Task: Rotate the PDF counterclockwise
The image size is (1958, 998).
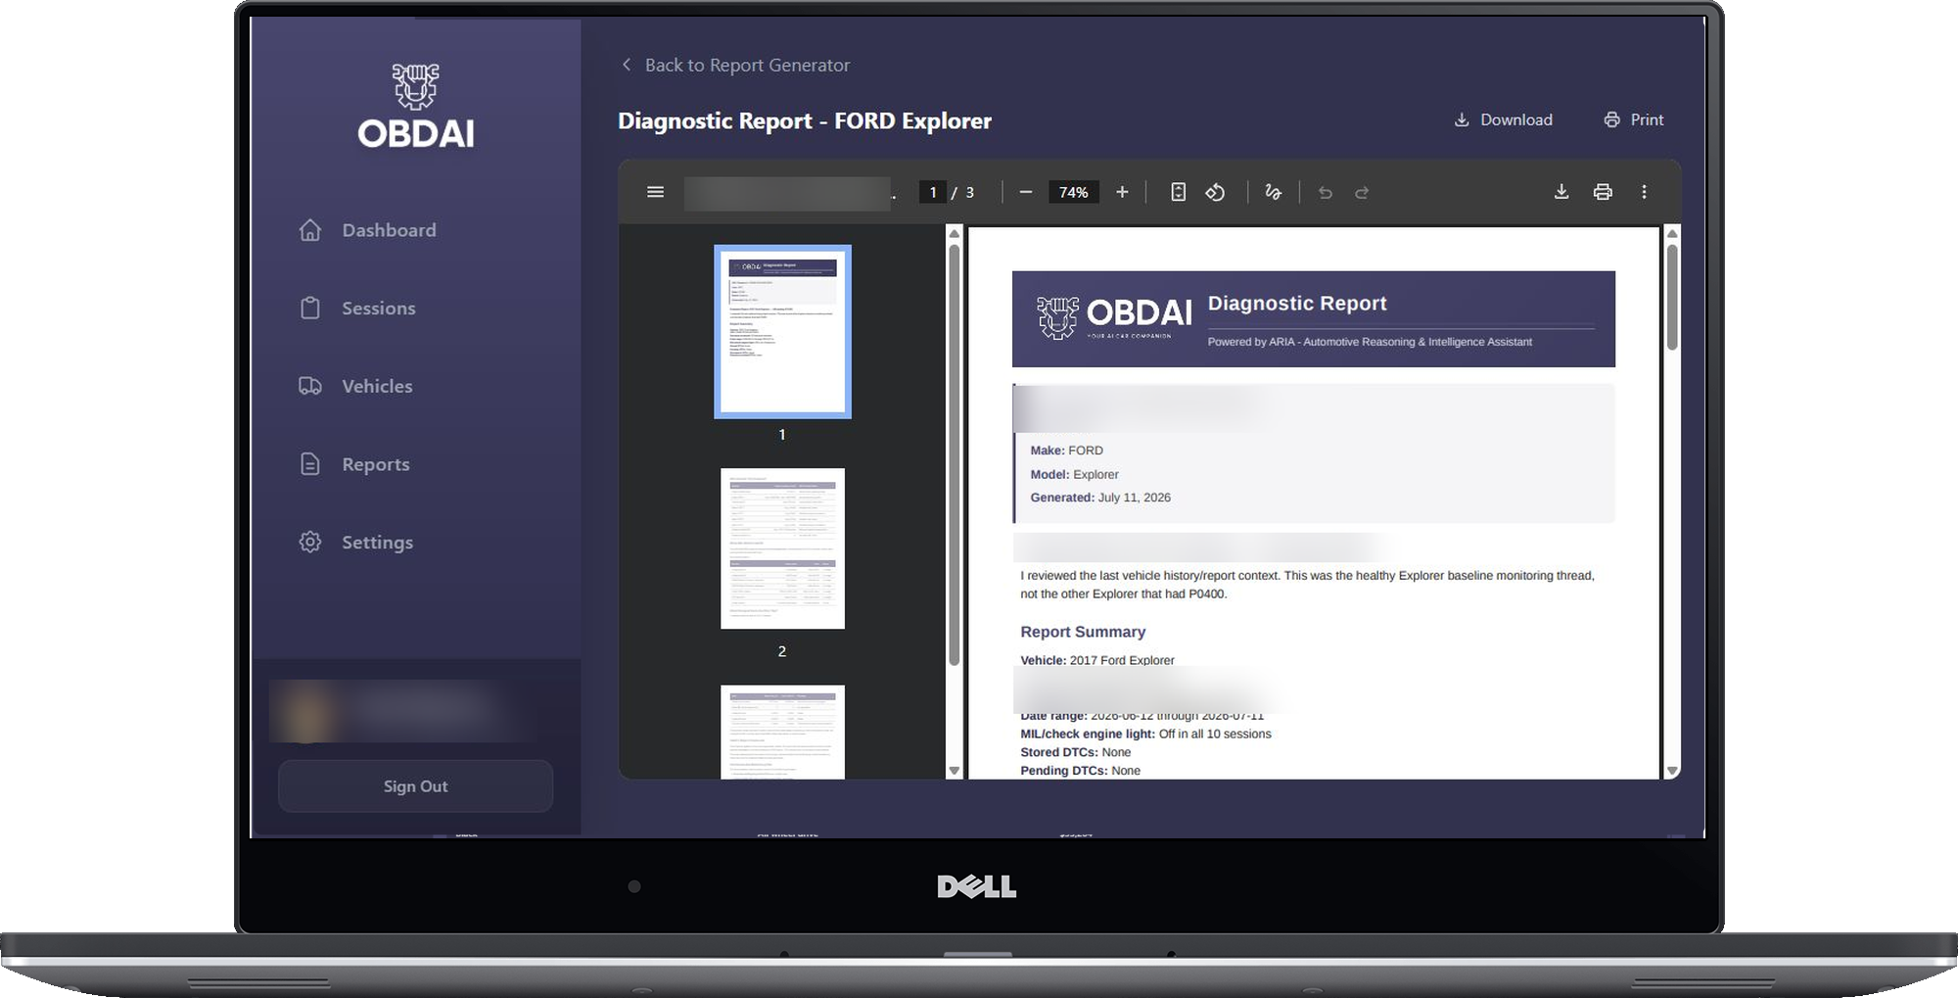Action: click(x=1215, y=192)
